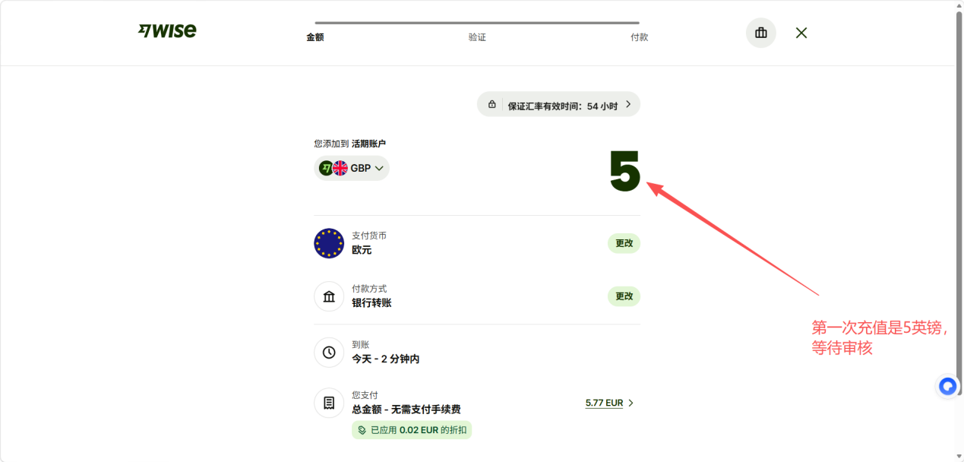Expand the chevron next to 5.77 EUR
This screenshot has height=462, width=964.
[x=631, y=403]
